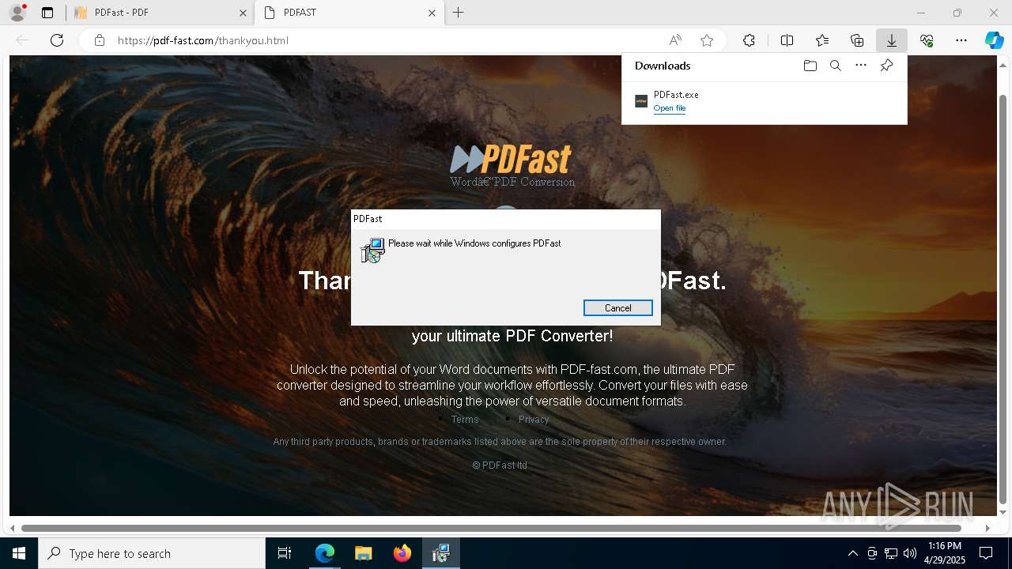The height and width of the screenshot is (569, 1012).
Task: Pin the Downloads panel
Action: tap(886, 66)
